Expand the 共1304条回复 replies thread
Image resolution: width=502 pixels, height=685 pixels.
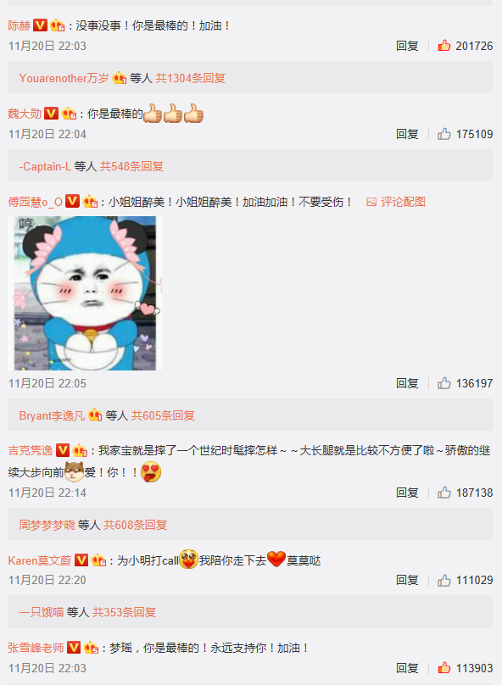pyautogui.click(x=191, y=78)
